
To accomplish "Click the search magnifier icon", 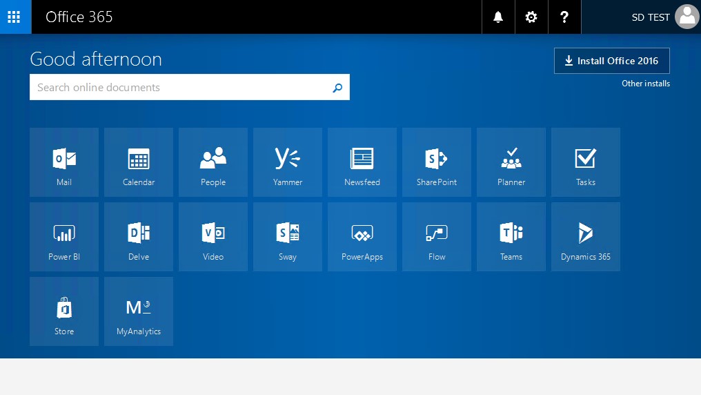I will click(x=337, y=88).
